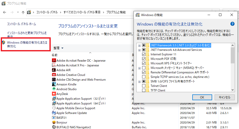Click the features list scroll down arrow
Image resolution: width=239 pixels, height=129 pixels.
[x=232, y=90]
